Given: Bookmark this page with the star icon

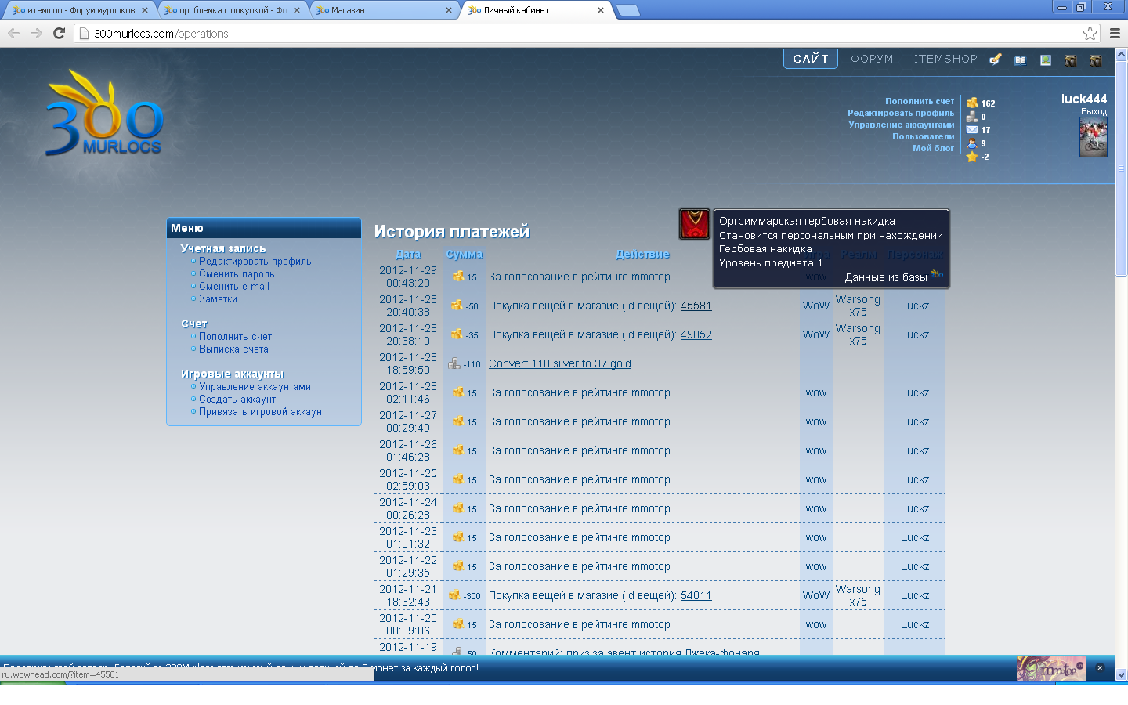Looking at the screenshot, I should coord(1090,33).
